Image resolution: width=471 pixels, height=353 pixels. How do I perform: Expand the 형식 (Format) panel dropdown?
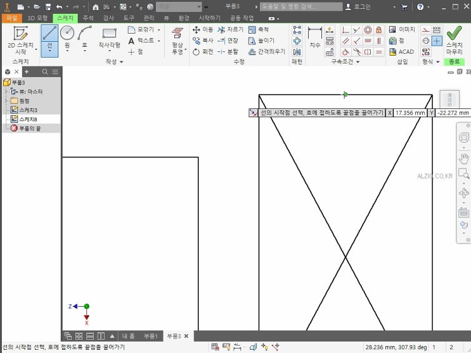437,62
